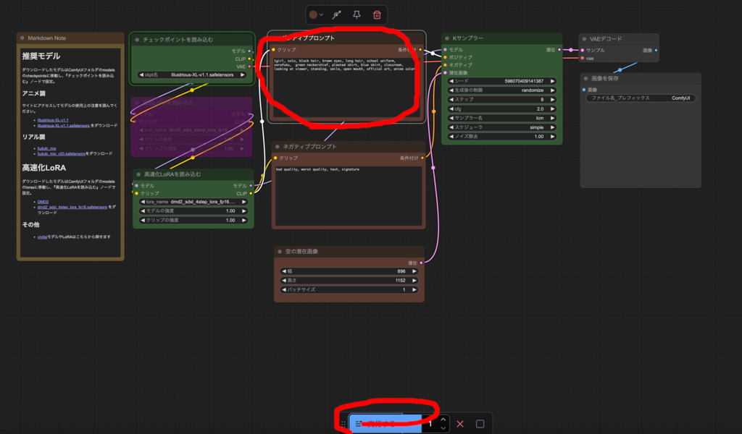Collapse the 高速化LoRAを読み込む node via its dot
This screenshot has height=434, width=742.
138,174
